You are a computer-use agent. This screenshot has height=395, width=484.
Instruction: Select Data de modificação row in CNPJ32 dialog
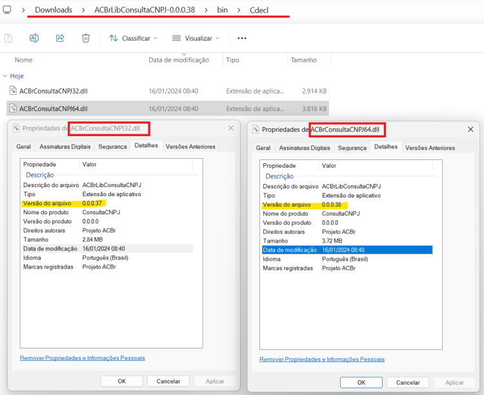(x=108, y=248)
